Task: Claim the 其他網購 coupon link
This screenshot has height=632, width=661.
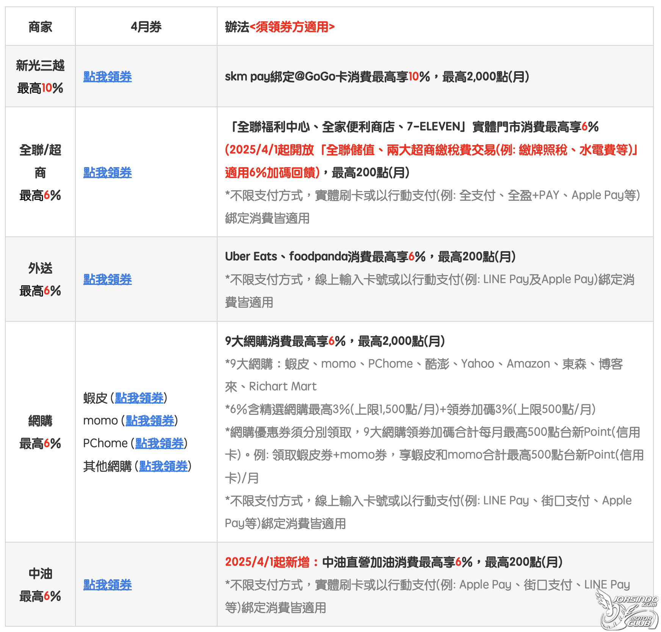Action: [x=163, y=466]
